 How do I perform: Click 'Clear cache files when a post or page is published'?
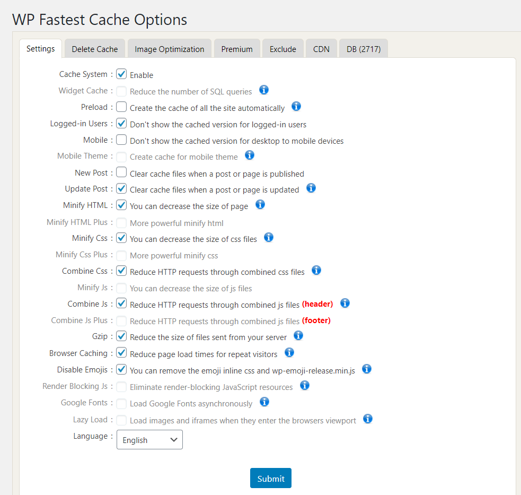217,173
